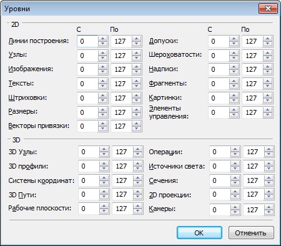Viewport: 281px width, 246px height.
Task: Focus the 3D Пути По input field
Action: (122, 194)
